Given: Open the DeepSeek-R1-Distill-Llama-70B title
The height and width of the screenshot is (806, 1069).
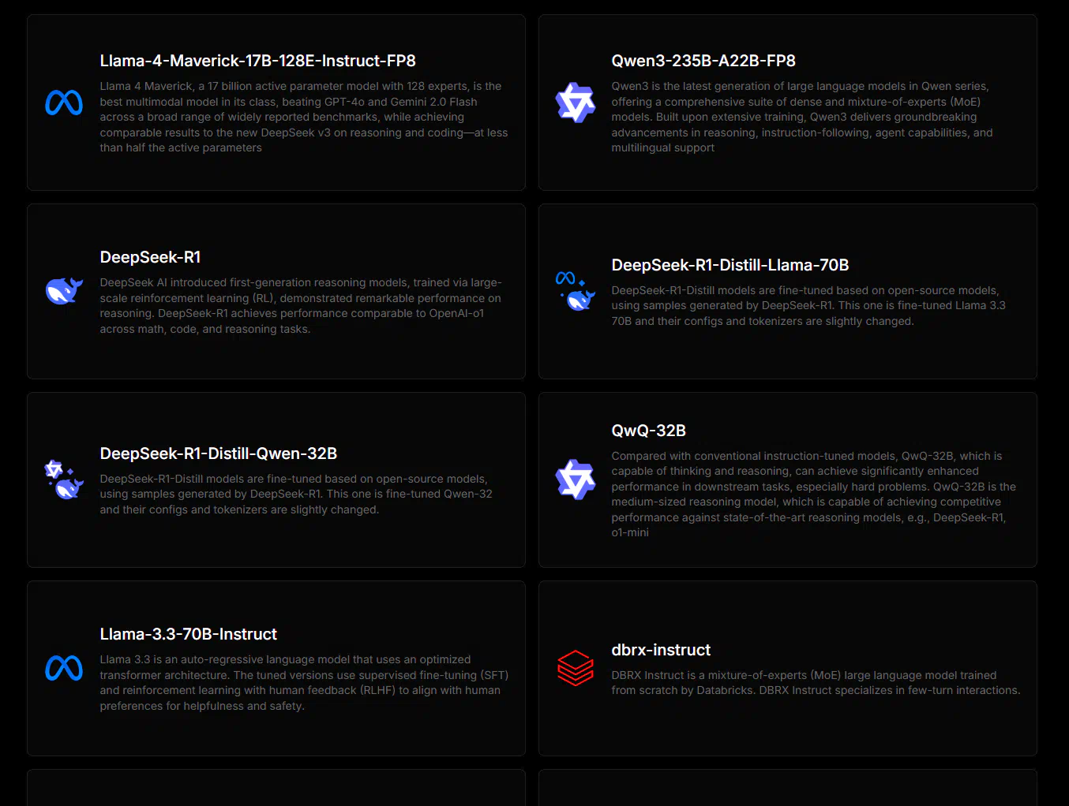Looking at the screenshot, I should tap(730, 265).
